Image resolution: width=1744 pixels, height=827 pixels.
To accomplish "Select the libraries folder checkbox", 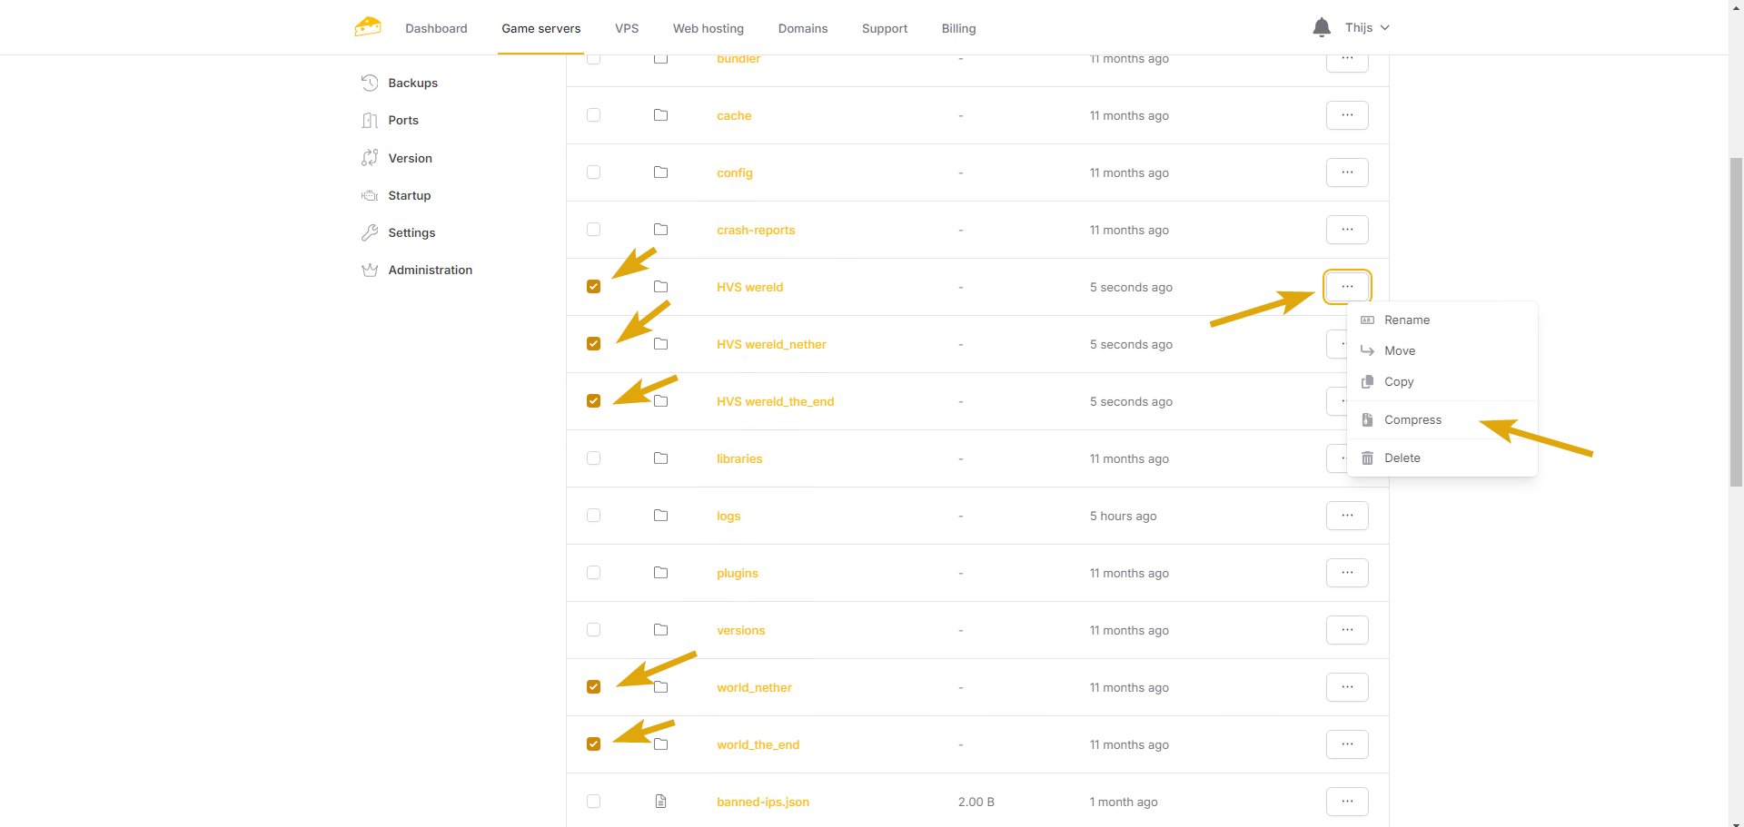I will point(593,458).
